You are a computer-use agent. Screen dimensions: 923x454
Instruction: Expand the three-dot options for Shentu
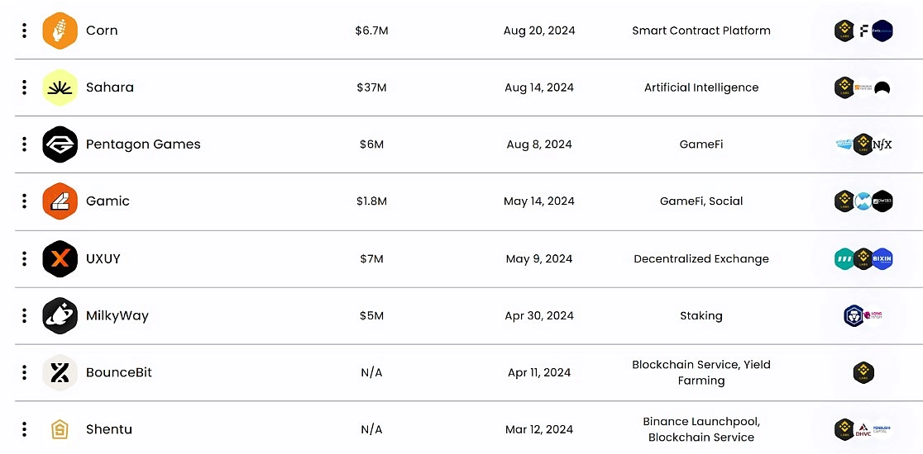pos(24,429)
